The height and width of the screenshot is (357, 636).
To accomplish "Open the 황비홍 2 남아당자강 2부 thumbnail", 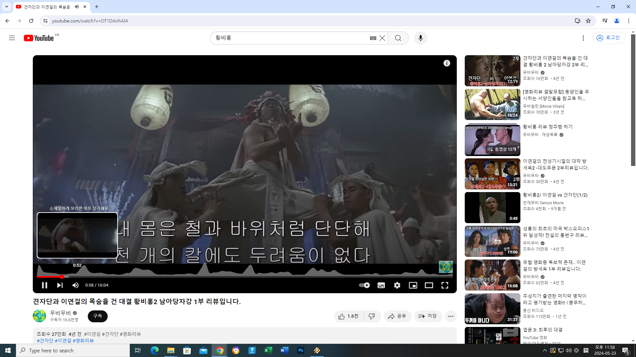I will 492,71.
